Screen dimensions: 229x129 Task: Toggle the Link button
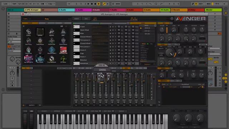pyautogui.click(x=6, y=4)
